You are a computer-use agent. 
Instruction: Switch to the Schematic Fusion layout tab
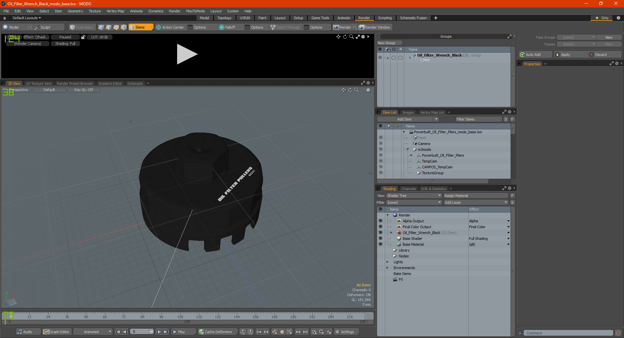tap(413, 18)
